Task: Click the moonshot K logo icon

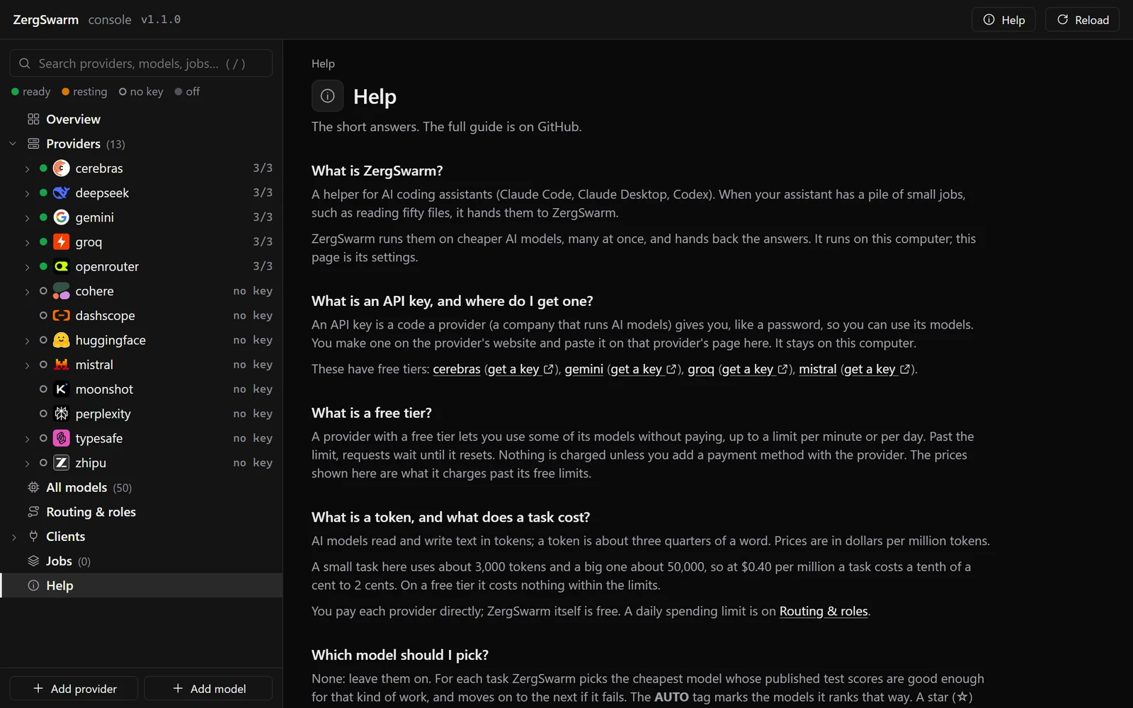Action: click(x=62, y=389)
